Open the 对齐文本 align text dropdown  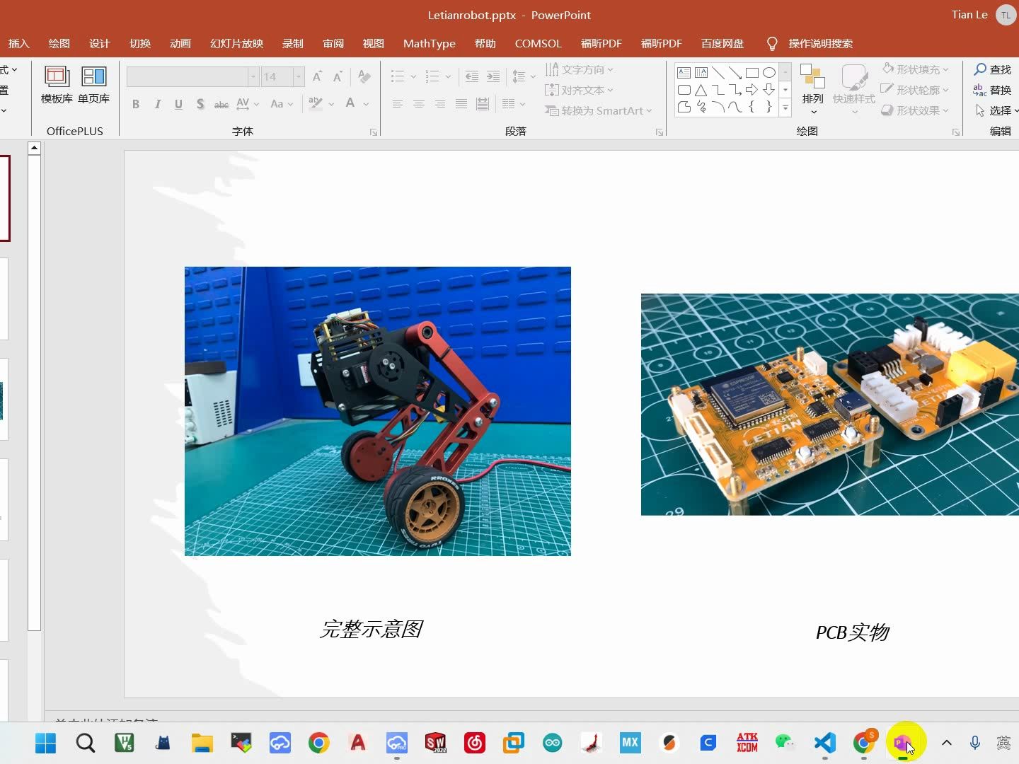tap(579, 90)
